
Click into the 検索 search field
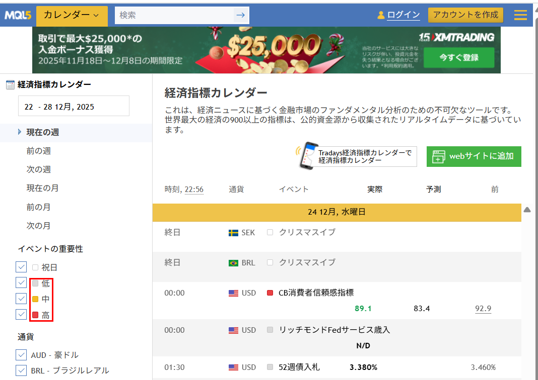click(x=174, y=15)
